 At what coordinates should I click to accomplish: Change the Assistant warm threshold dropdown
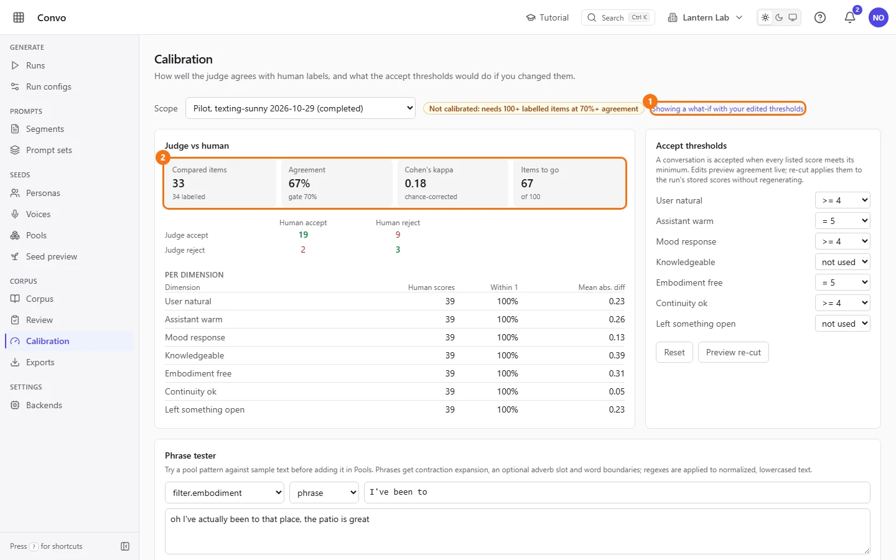pos(842,221)
